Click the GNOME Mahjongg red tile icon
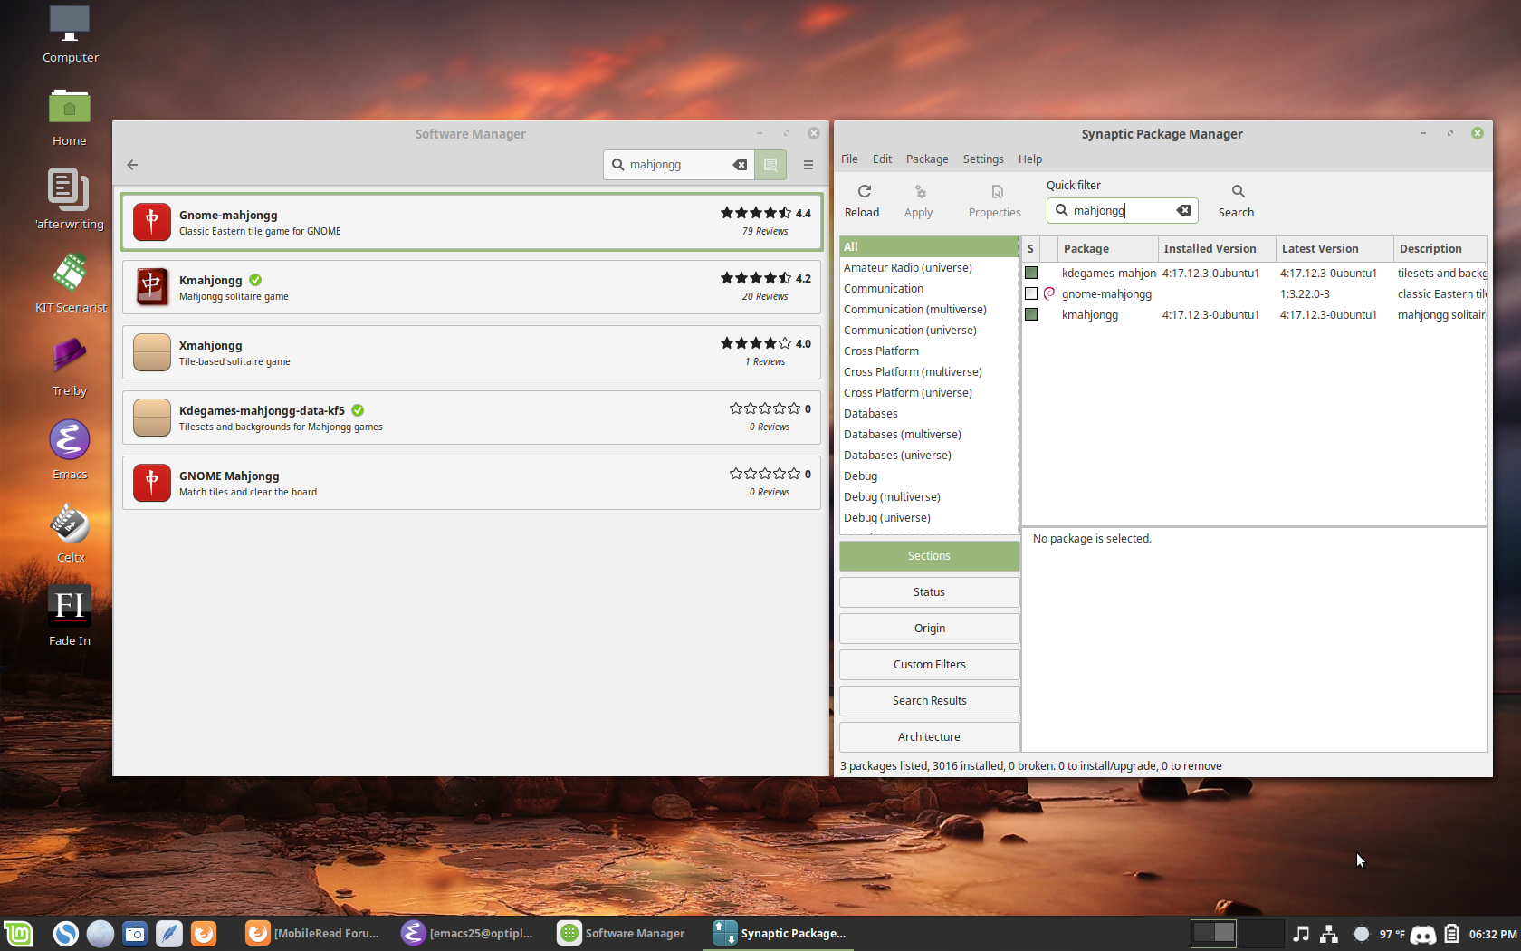 pyautogui.click(x=152, y=483)
